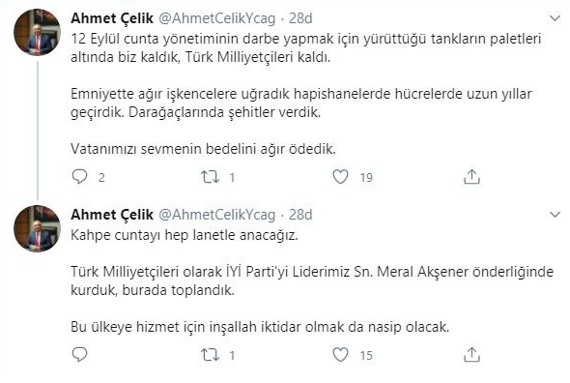Open the first tweet text about tankların paletleri

pyautogui.click(x=306, y=94)
